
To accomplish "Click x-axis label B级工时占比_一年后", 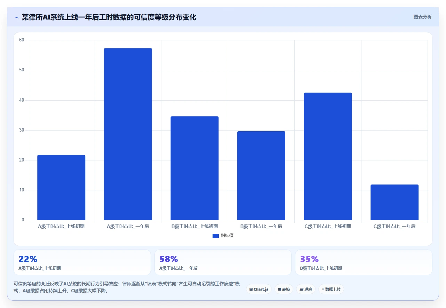I will [x=261, y=226].
